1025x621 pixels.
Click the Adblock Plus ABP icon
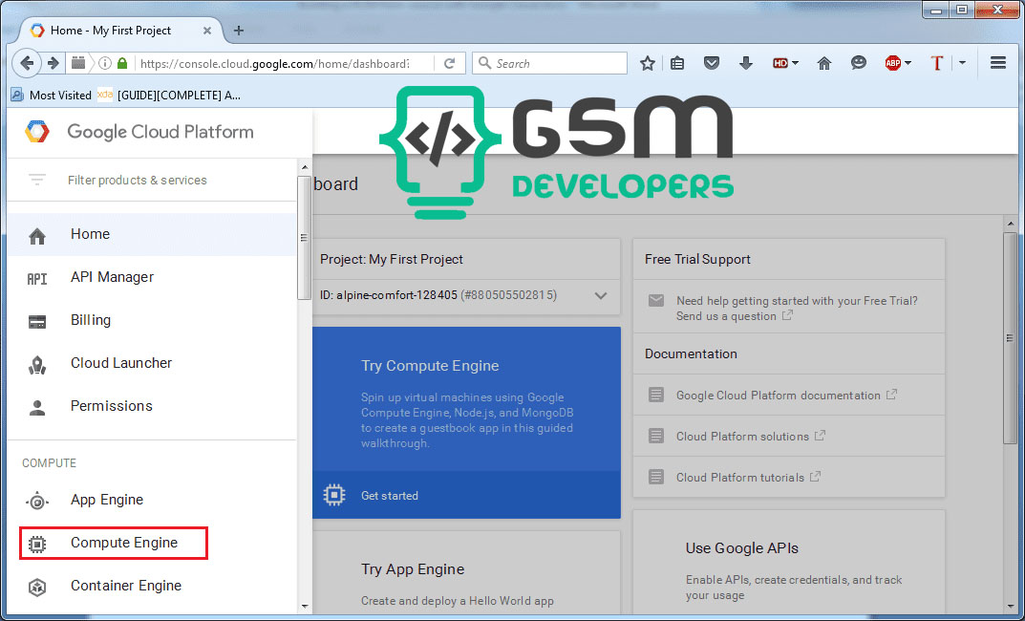point(893,63)
